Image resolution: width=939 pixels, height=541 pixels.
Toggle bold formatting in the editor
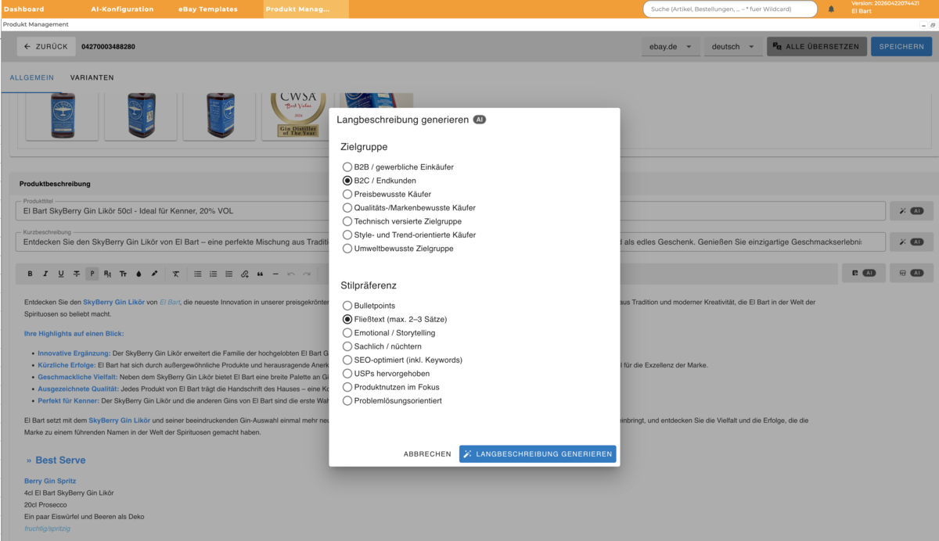(x=30, y=274)
